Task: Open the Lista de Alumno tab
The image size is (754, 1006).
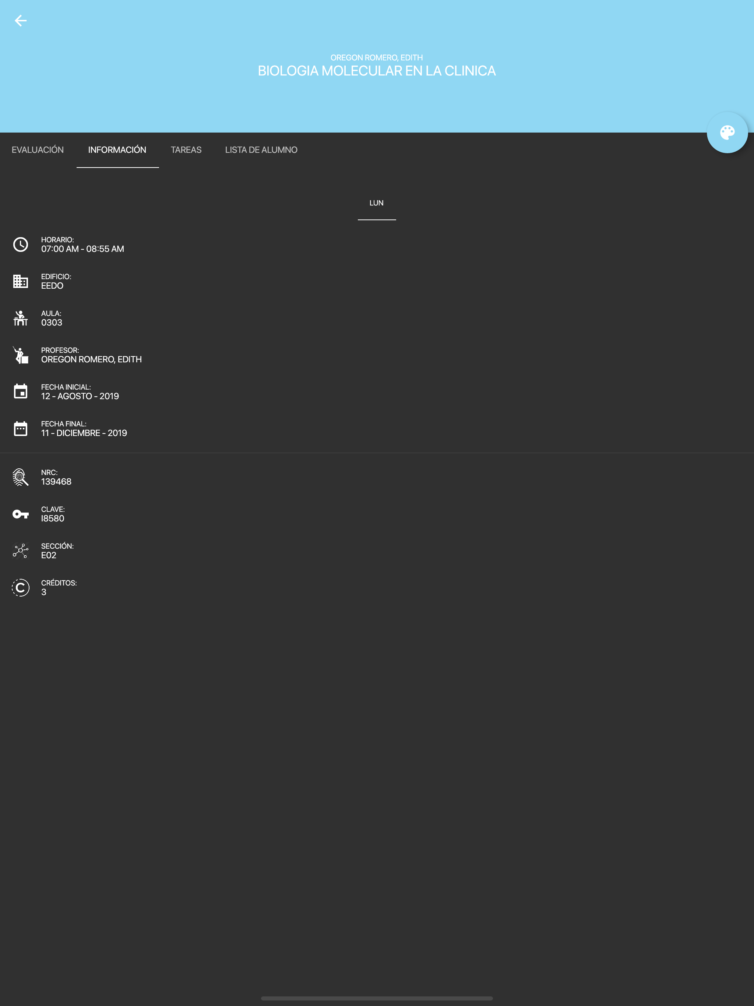Action: [261, 150]
